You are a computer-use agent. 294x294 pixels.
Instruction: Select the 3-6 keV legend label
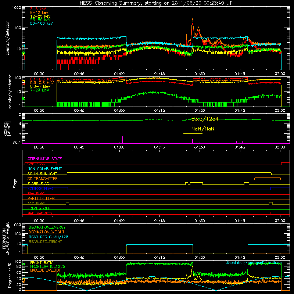pos(38,9)
